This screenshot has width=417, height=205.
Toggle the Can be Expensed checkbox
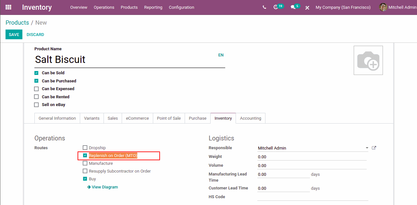pyautogui.click(x=36, y=89)
